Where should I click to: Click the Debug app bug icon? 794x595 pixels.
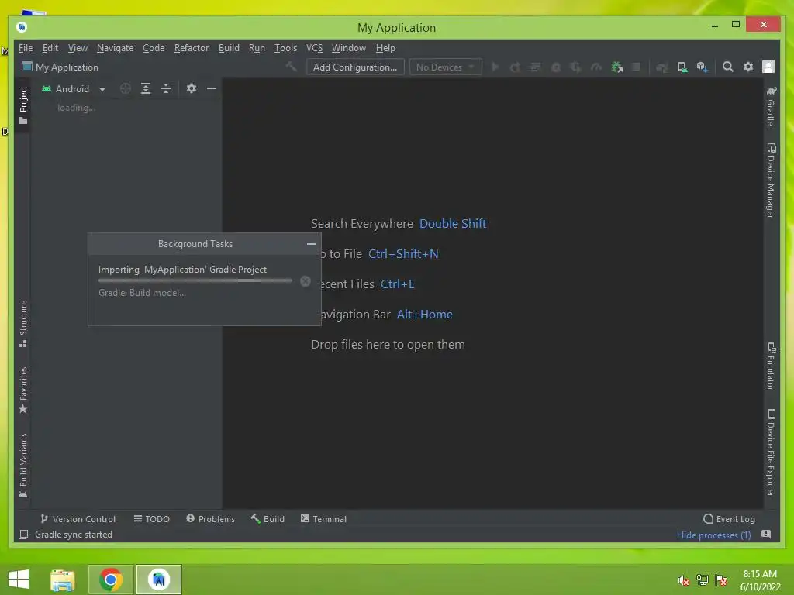(555, 67)
